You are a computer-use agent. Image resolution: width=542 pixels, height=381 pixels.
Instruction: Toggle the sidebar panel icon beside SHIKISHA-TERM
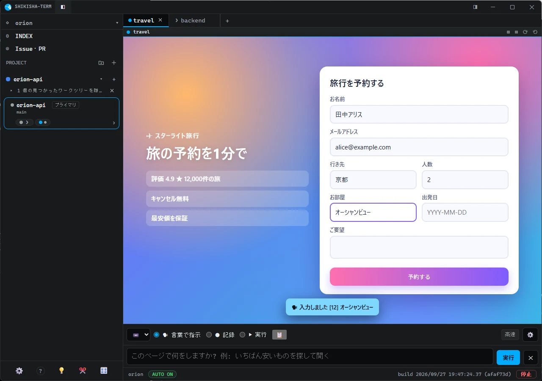pyautogui.click(x=63, y=7)
